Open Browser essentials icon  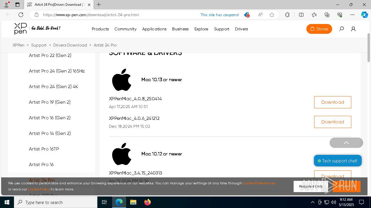(340, 15)
